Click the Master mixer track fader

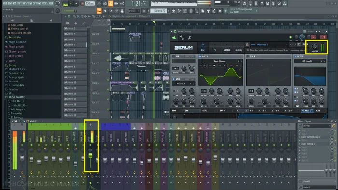coord(22,158)
